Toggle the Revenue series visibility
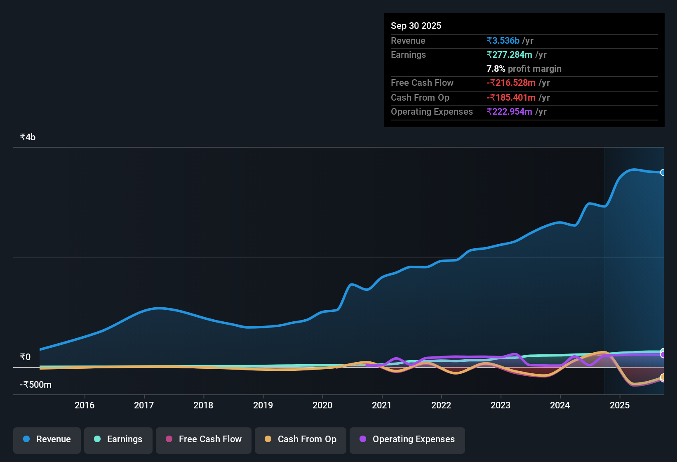Screen dimensions: 677x462 pyautogui.click(x=47, y=439)
